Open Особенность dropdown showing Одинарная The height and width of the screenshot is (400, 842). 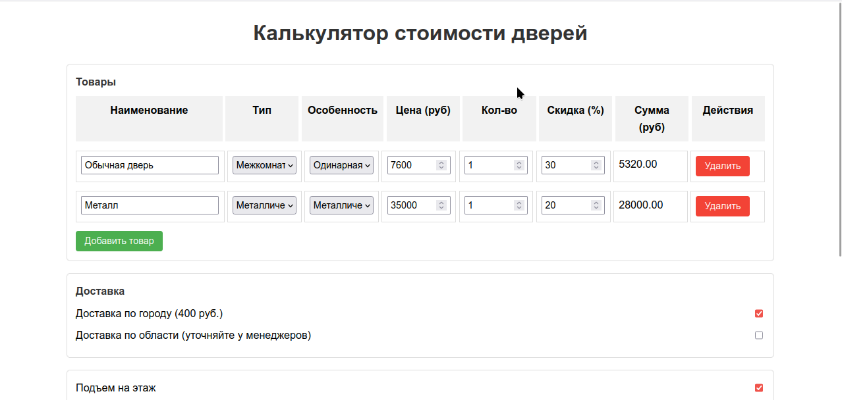click(341, 165)
